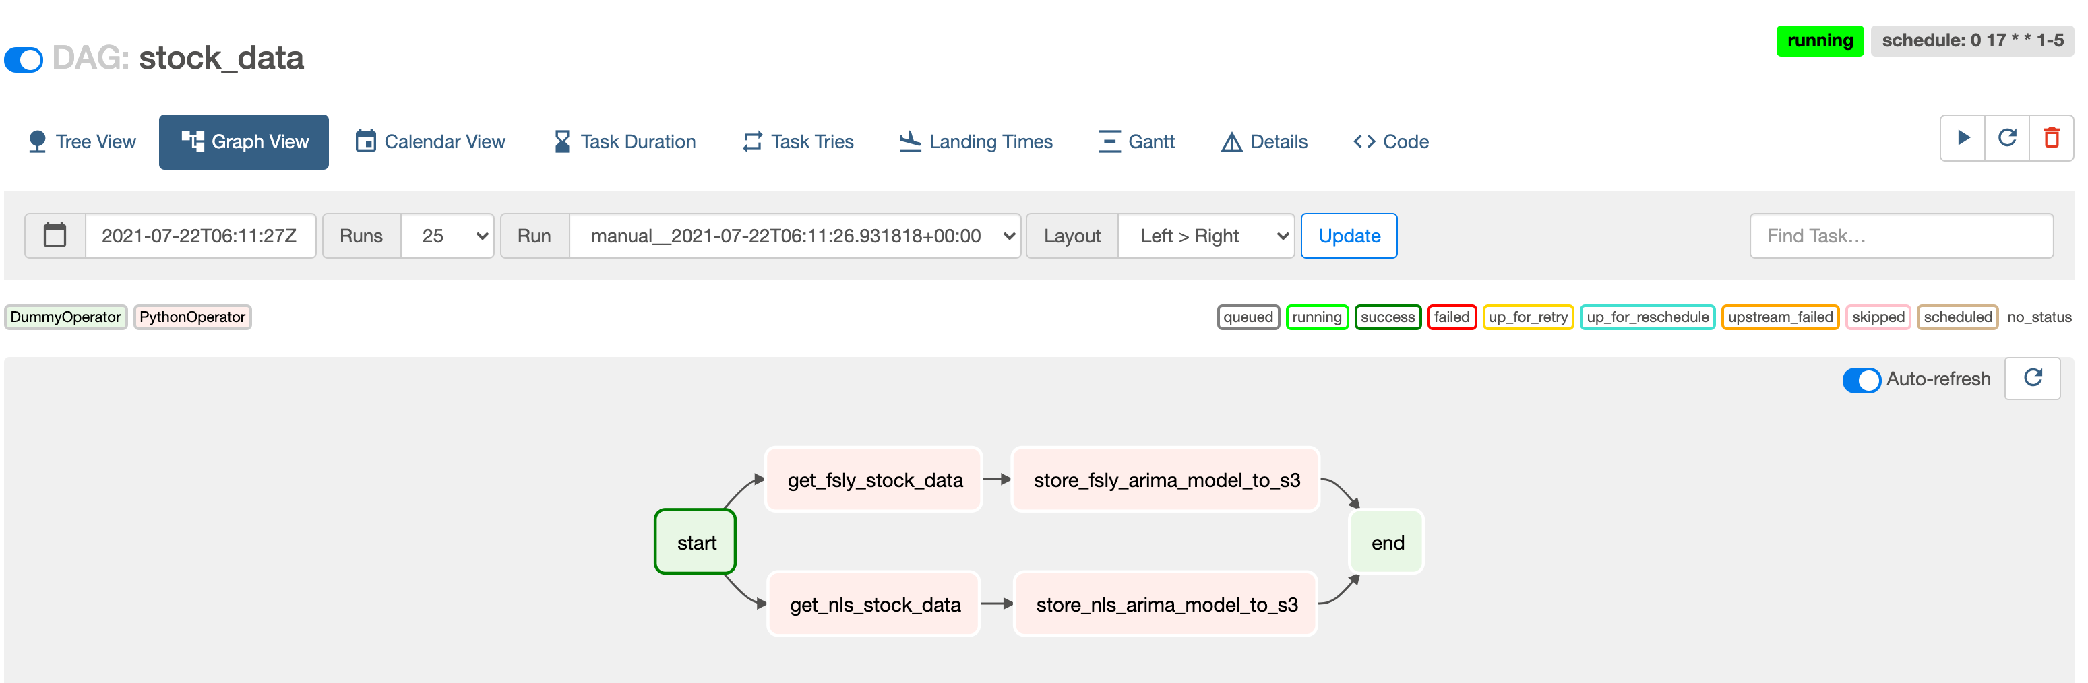This screenshot has width=2088, height=683.
Task: Select the end task node
Action: click(x=1387, y=542)
